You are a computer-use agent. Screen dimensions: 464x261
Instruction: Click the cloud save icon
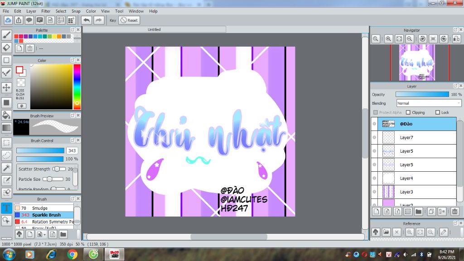click(x=8, y=20)
